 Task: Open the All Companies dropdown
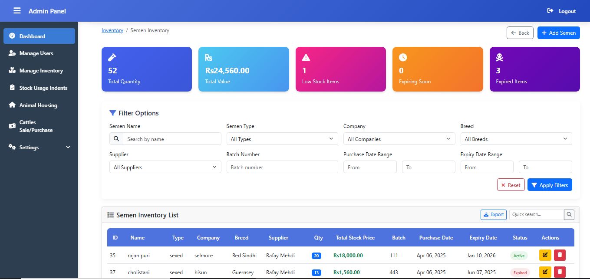[x=399, y=139]
